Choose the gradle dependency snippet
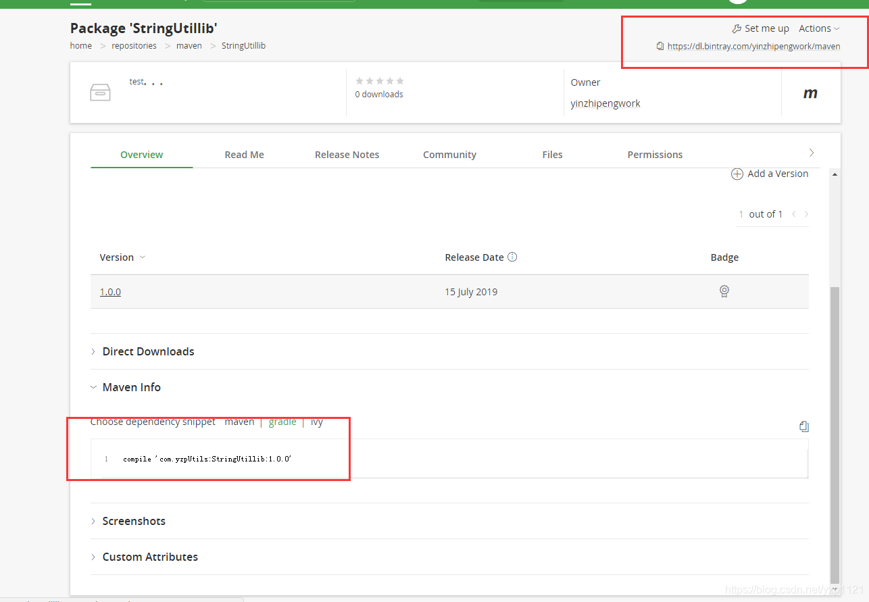The image size is (869, 602). (x=282, y=422)
